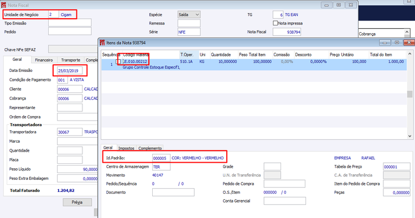Open the Impostos tab
The image size is (415, 218).
point(126,148)
